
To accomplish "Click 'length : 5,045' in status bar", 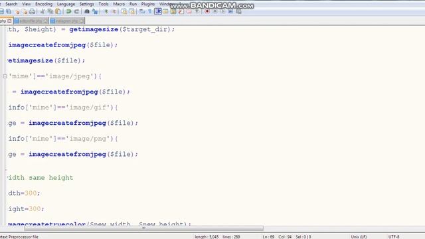I will click(x=207, y=237).
